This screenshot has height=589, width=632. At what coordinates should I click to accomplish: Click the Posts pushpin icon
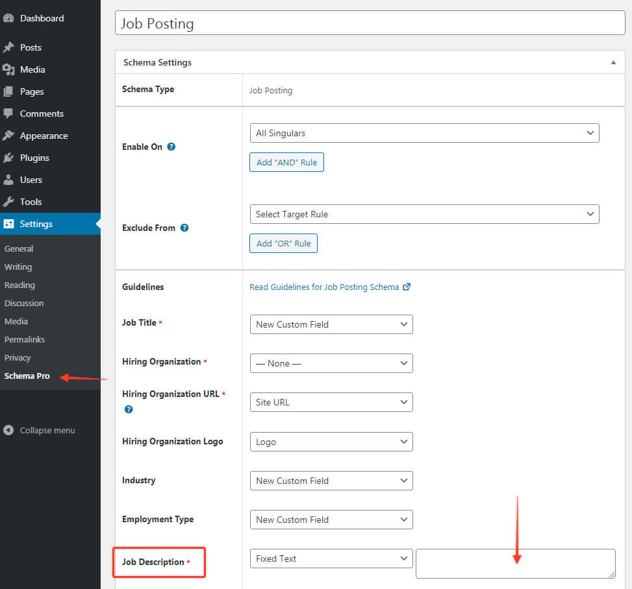[x=8, y=47]
